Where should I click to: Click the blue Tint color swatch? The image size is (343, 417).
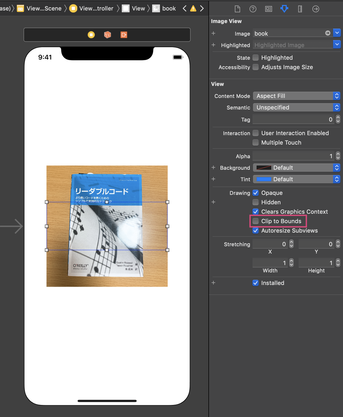(264, 179)
